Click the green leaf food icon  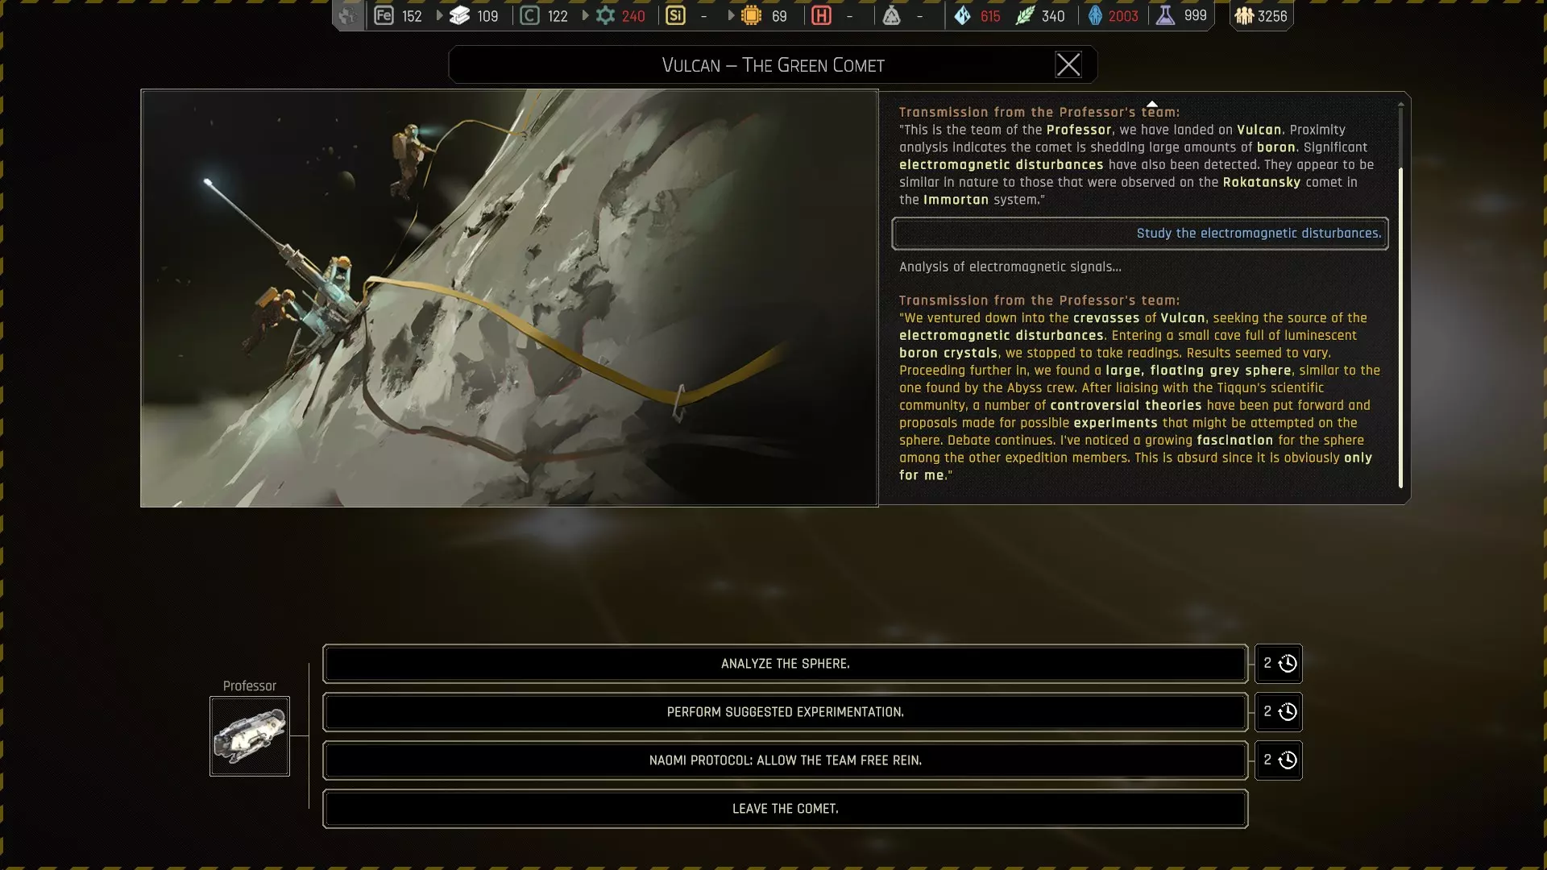pyautogui.click(x=1024, y=15)
